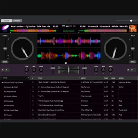
Task: Click the cue button on left deck
Action: point(3,70)
